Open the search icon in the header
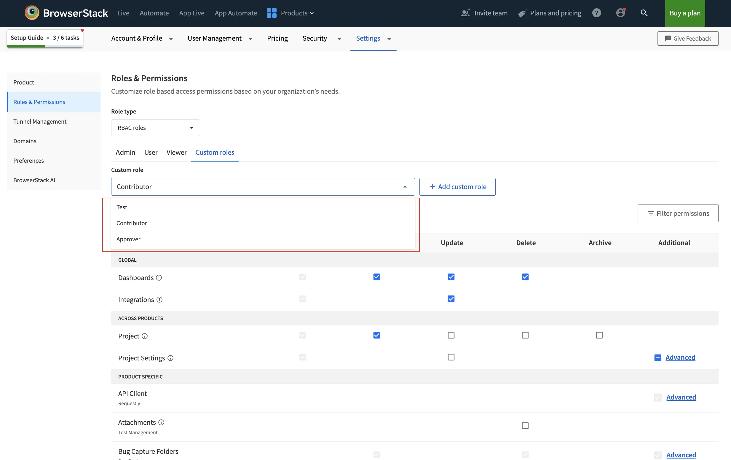The width and height of the screenshot is (731, 460). (644, 13)
